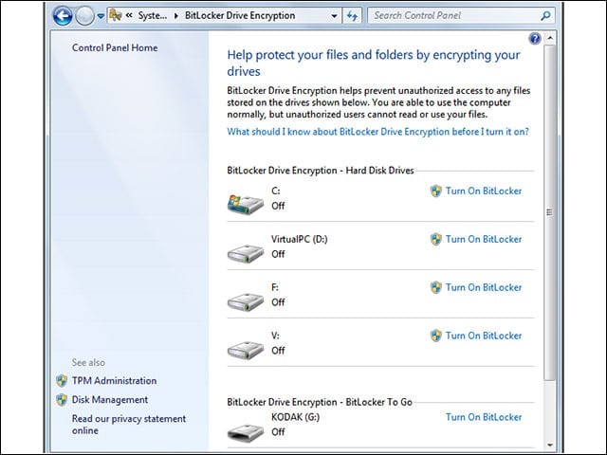This screenshot has height=455, width=607.
Task: Click shield icon beside Disk Management
Action: click(x=62, y=400)
